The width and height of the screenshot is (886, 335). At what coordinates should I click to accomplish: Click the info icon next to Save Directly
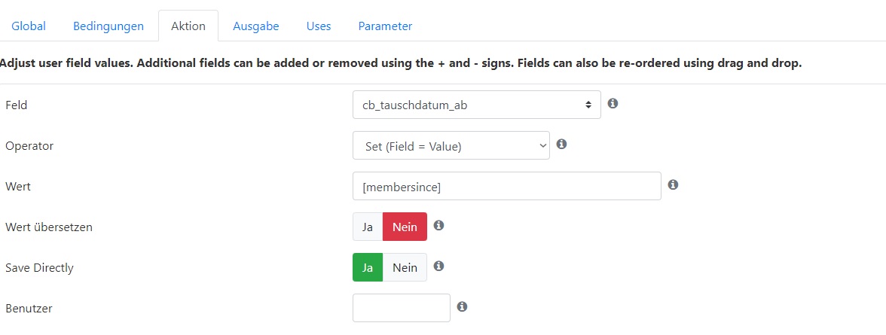[438, 266]
